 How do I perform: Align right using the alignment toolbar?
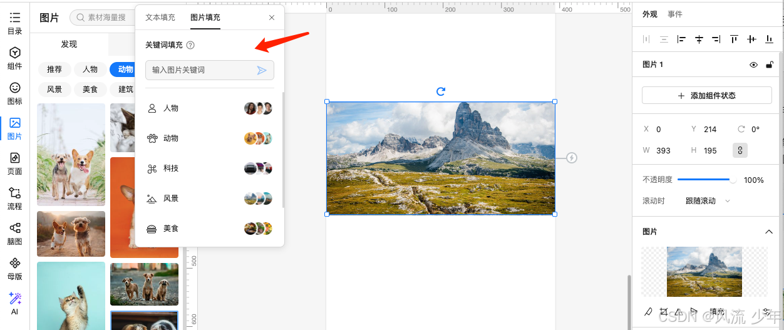[x=716, y=39]
